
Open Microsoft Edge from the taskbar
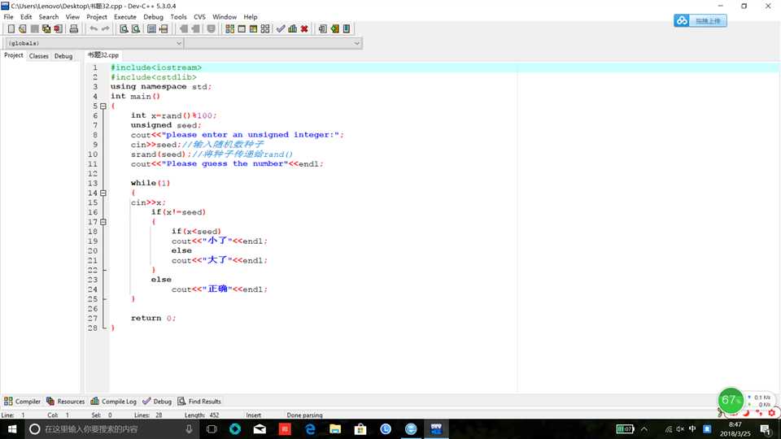coord(310,429)
